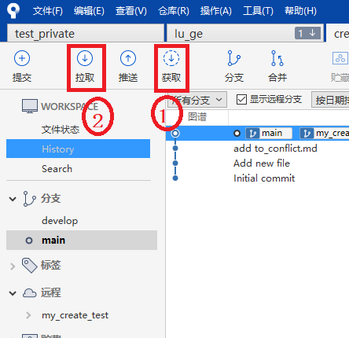Select History in the workspace sidebar
The width and height of the screenshot is (349, 338).
pos(78,149)
